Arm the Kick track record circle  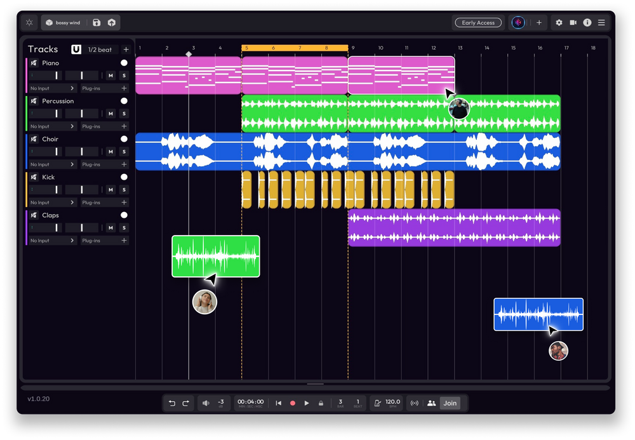(124, 177)
